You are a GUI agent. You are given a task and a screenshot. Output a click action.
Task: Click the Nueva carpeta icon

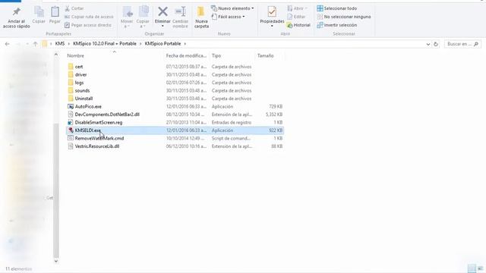(x=201, y=12)
